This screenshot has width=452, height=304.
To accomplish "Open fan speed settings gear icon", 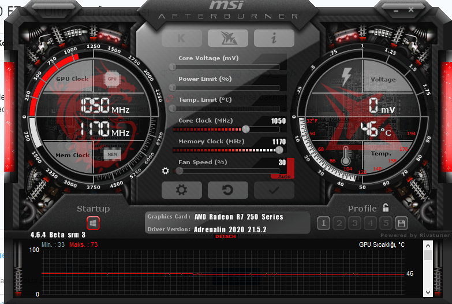I will coord(166,171).
